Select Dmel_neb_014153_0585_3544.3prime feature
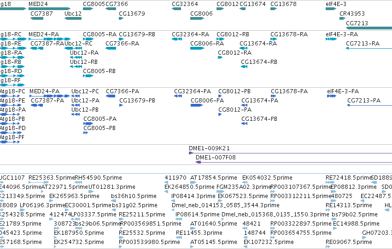392x249 pixels. click(174, 210)
